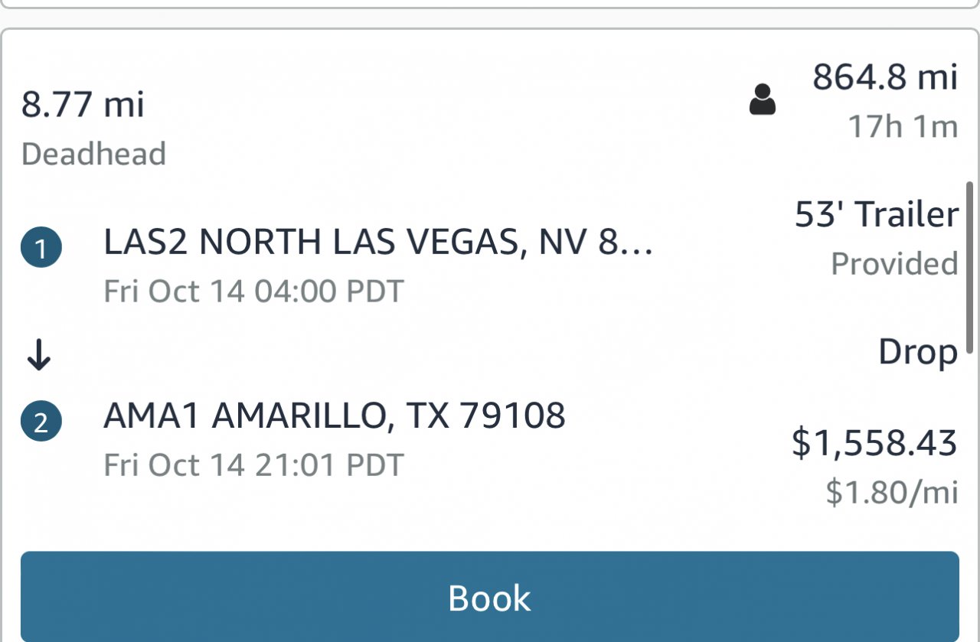This screenshot has width=980, height=642.
Task: Click the $1.80/mi rate text
Action: point(891,493)
